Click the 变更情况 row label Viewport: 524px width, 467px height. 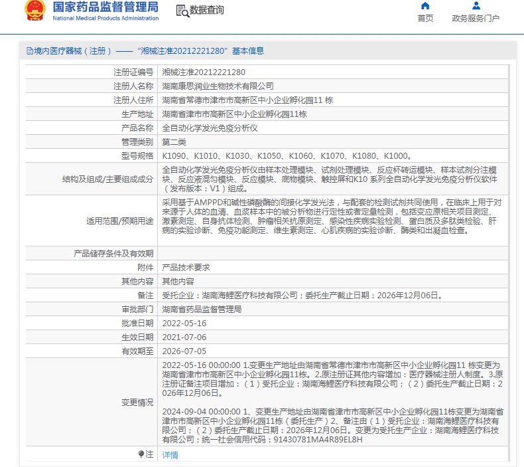coord(137,403)
